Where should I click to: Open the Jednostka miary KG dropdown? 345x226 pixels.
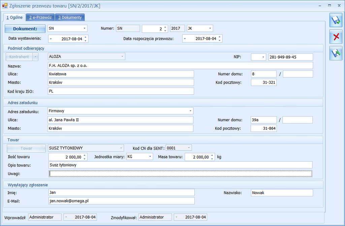[150, 157]
